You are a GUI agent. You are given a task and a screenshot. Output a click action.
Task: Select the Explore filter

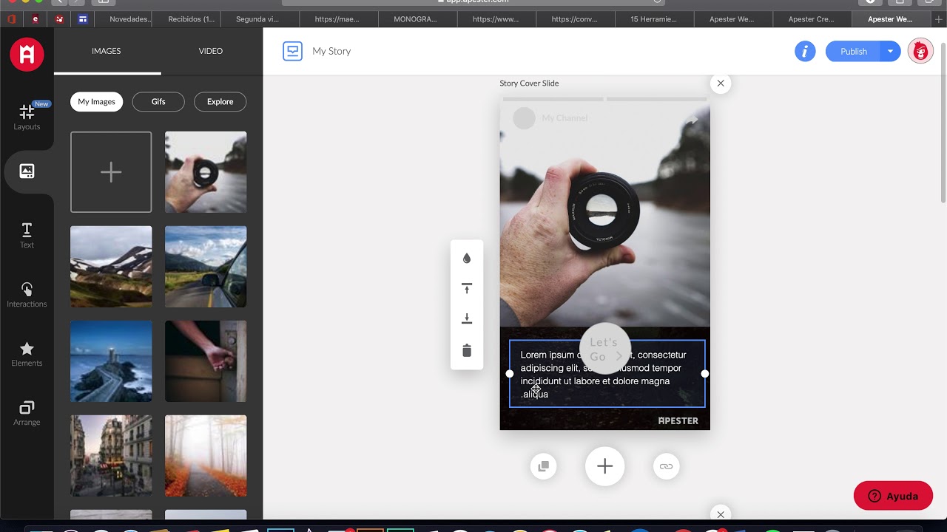coord(220,102)
